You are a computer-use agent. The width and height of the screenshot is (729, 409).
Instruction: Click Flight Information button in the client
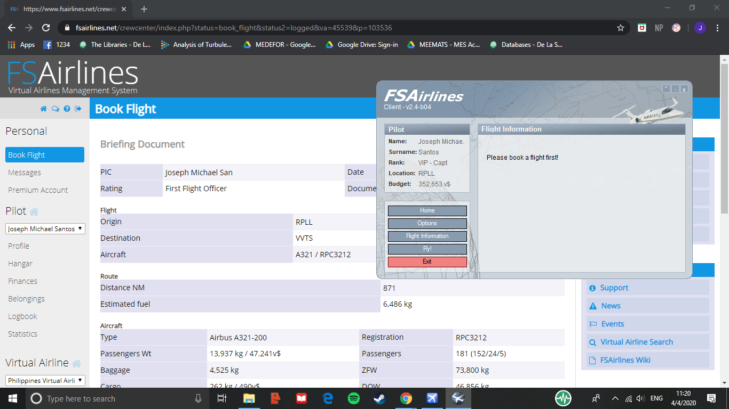(427, 236)
